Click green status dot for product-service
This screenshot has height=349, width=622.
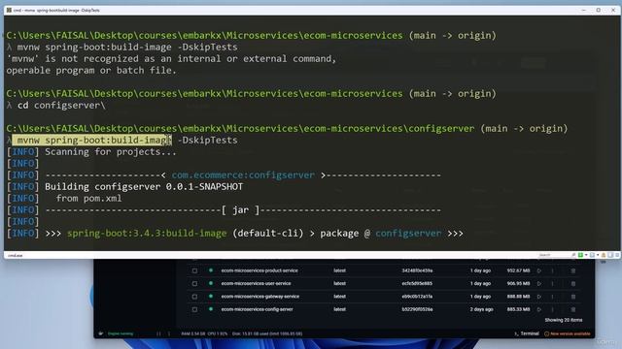pos(211,270)
